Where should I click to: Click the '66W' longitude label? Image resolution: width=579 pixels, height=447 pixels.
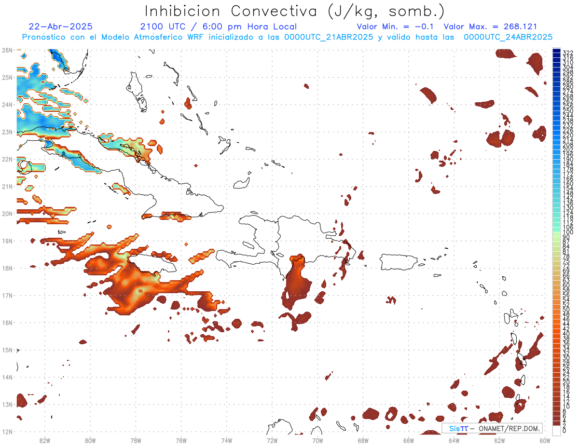[x=408, y=440]
